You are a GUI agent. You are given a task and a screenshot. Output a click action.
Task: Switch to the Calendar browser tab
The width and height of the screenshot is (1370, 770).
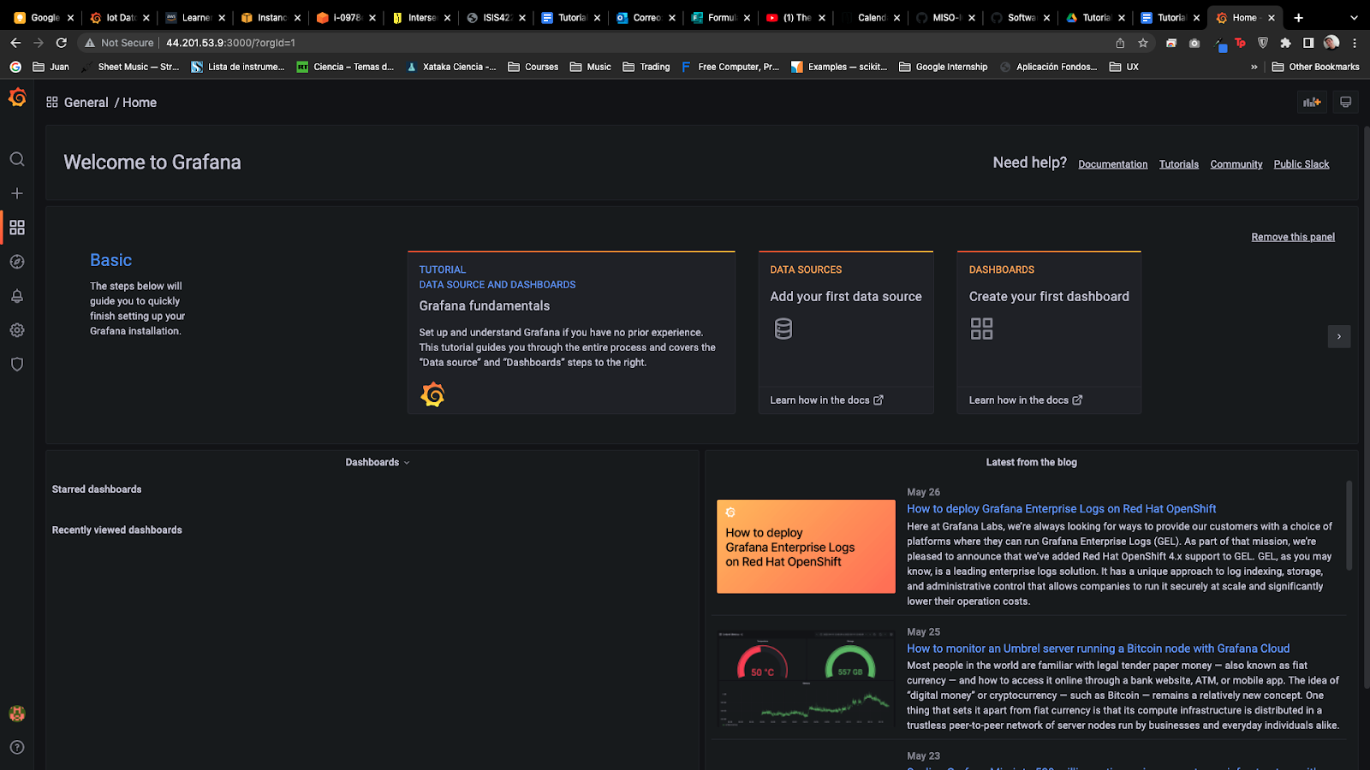[x=871, y=17]
